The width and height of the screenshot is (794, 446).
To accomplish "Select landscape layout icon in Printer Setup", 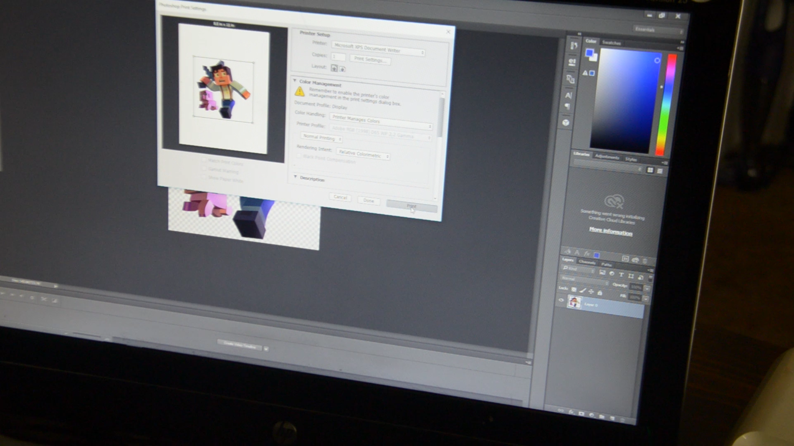I will point(342,69).
